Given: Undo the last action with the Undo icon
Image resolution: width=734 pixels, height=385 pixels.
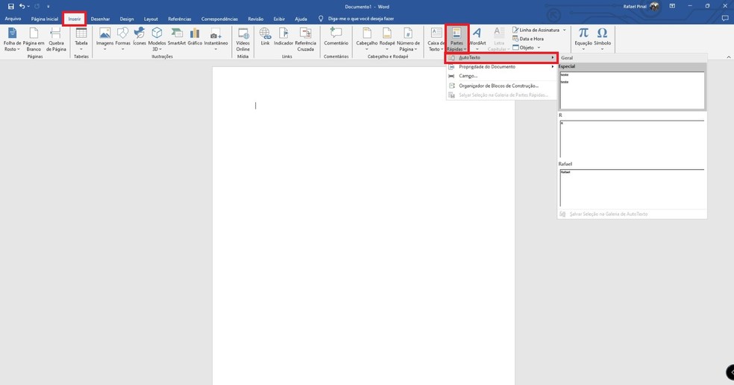Looking at the screenshot, I should pyautogui.click(x=22, y=7).
